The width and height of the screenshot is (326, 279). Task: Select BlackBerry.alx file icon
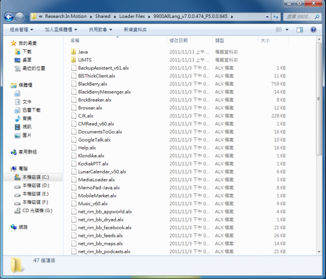pos(73,83)
